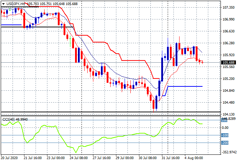Click the -352.9742 CCI minimum label
The height and width of the screenshot is (162, 237).
coord(229,152)
